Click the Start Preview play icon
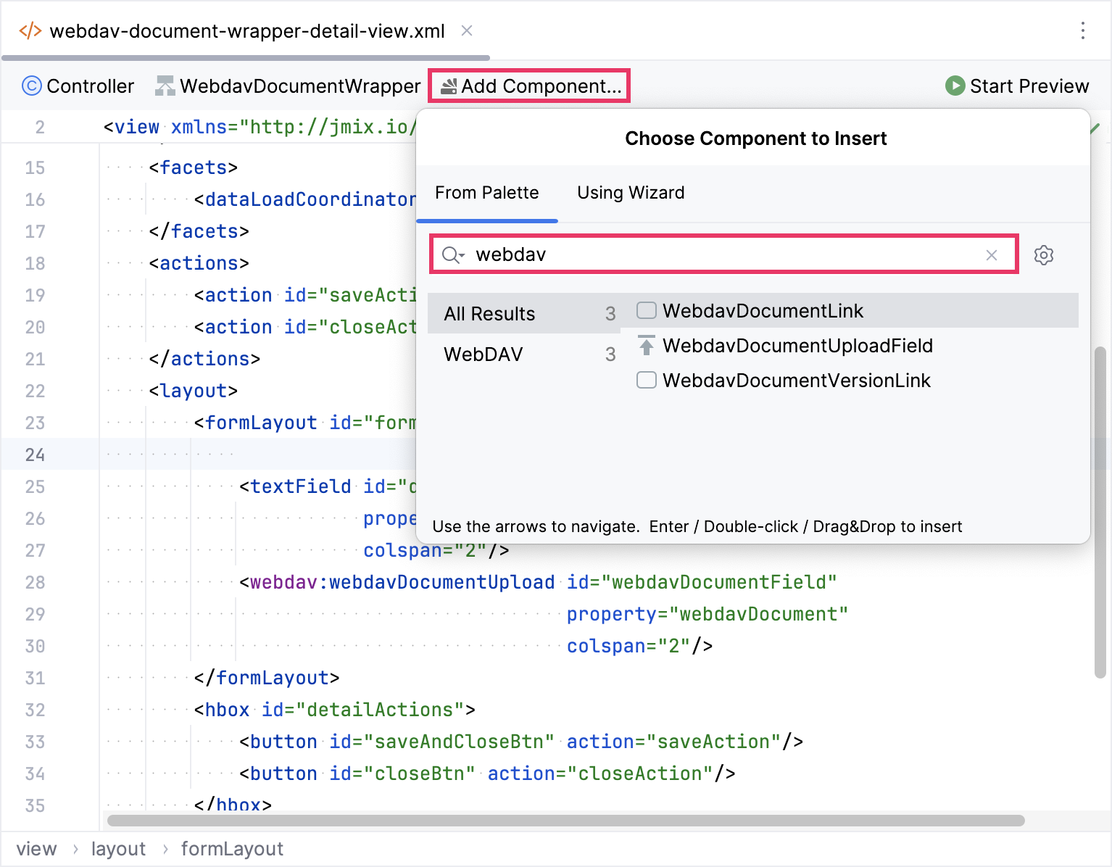Image resolution: width=1112 pixels, height=867 pixels. [x=955, y=86]
